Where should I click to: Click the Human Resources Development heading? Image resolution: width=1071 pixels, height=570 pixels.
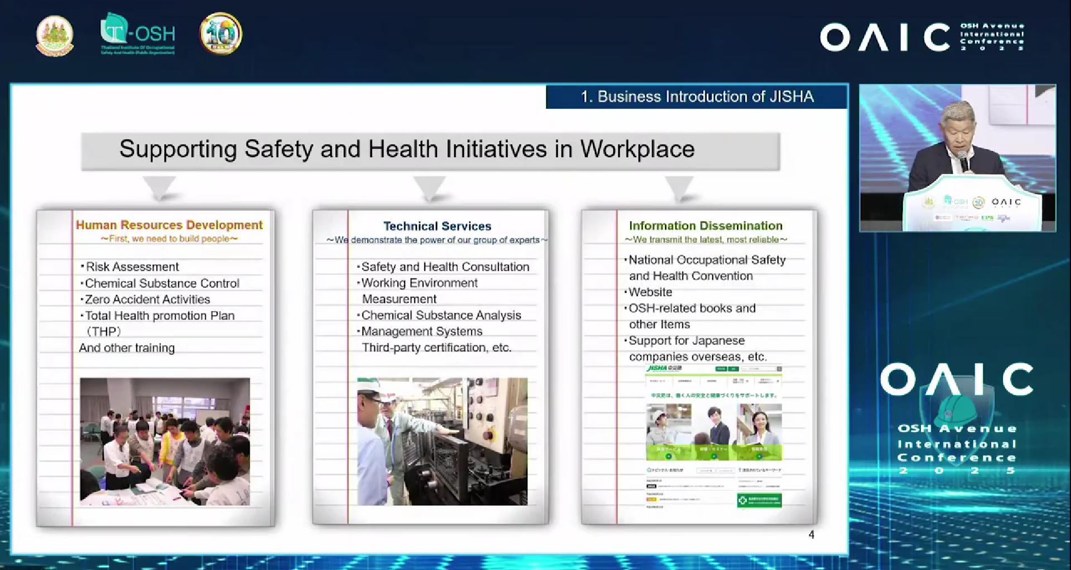169,225
